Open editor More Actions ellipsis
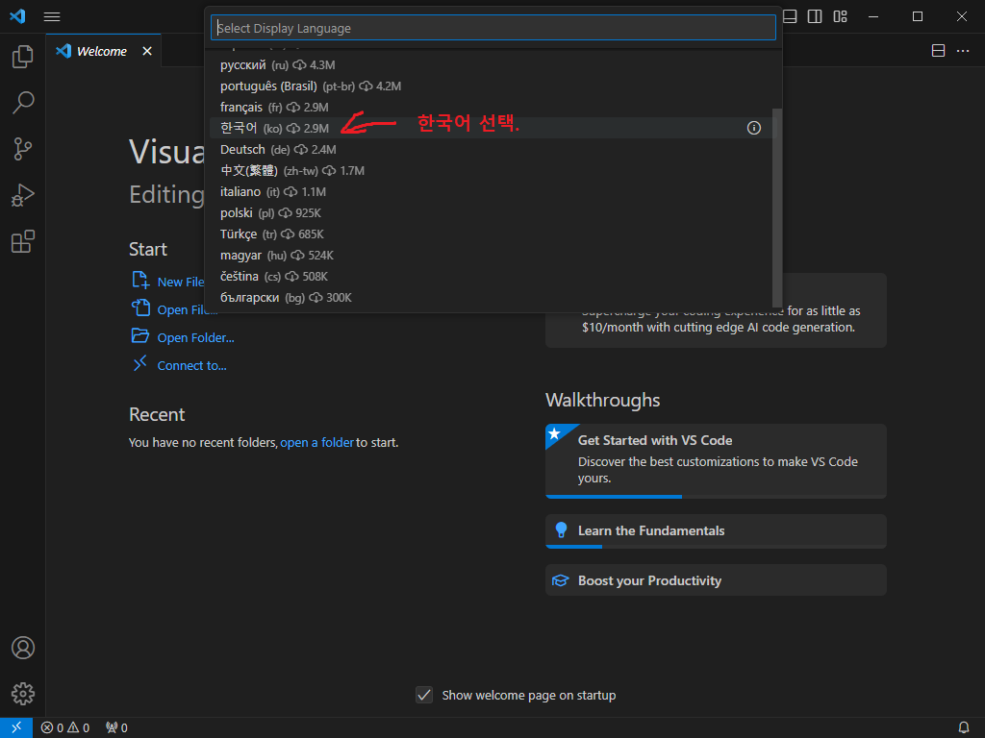 pyautogui.click(x=963, y=51)
